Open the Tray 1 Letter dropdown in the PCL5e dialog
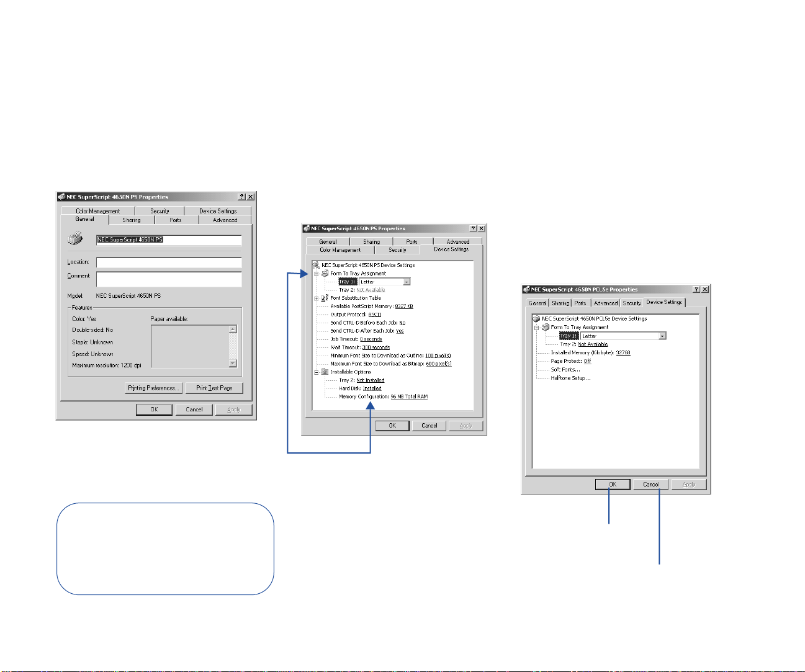This screenshot has height=672, width=805. click(x=662, y=336)
